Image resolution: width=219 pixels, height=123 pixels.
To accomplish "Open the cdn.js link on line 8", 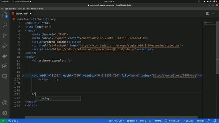I will point(94,49).
